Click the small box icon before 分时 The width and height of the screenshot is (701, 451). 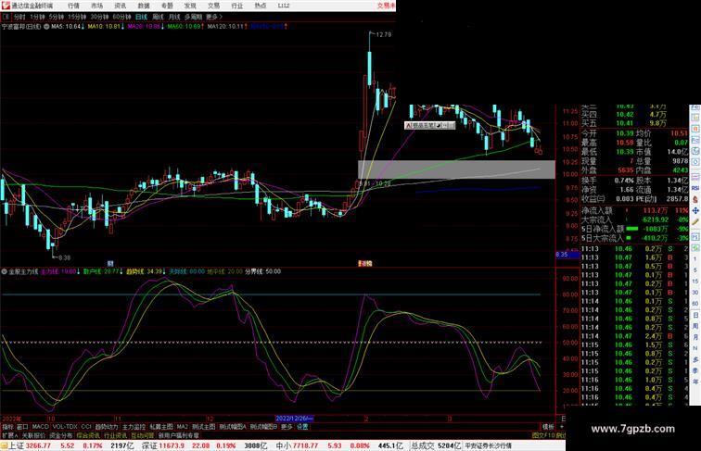[x=6, y=17]
